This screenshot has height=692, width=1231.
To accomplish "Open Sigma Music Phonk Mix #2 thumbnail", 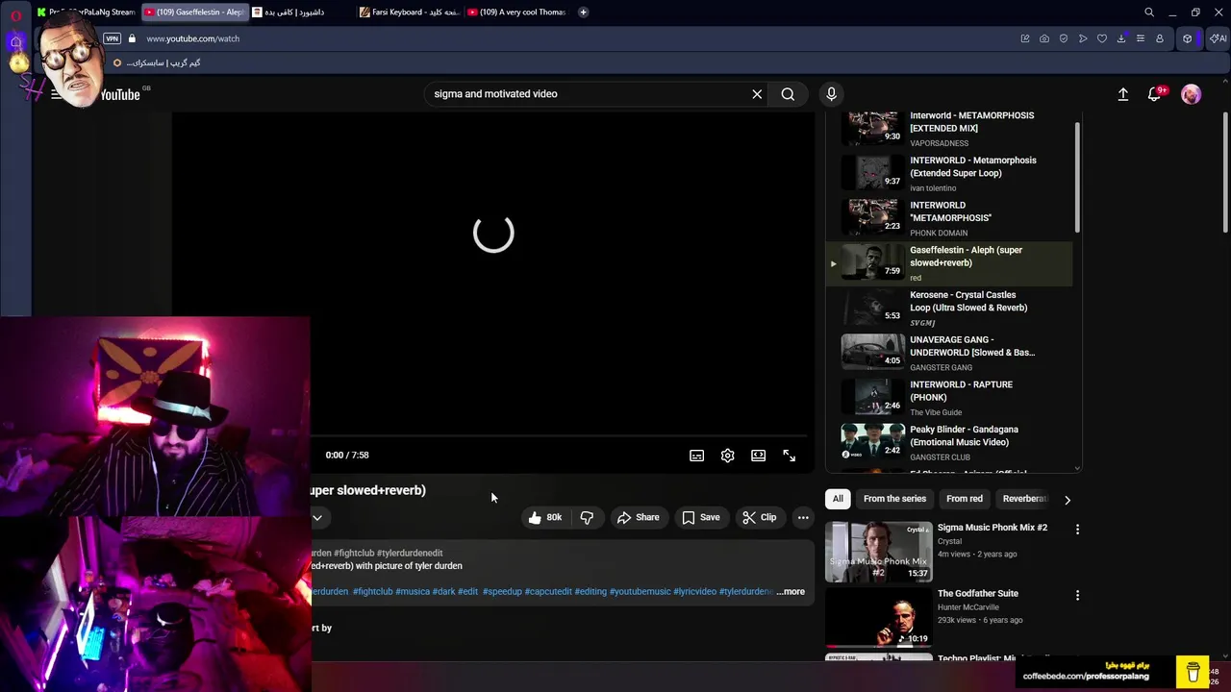I will click(x=879, y=552).
